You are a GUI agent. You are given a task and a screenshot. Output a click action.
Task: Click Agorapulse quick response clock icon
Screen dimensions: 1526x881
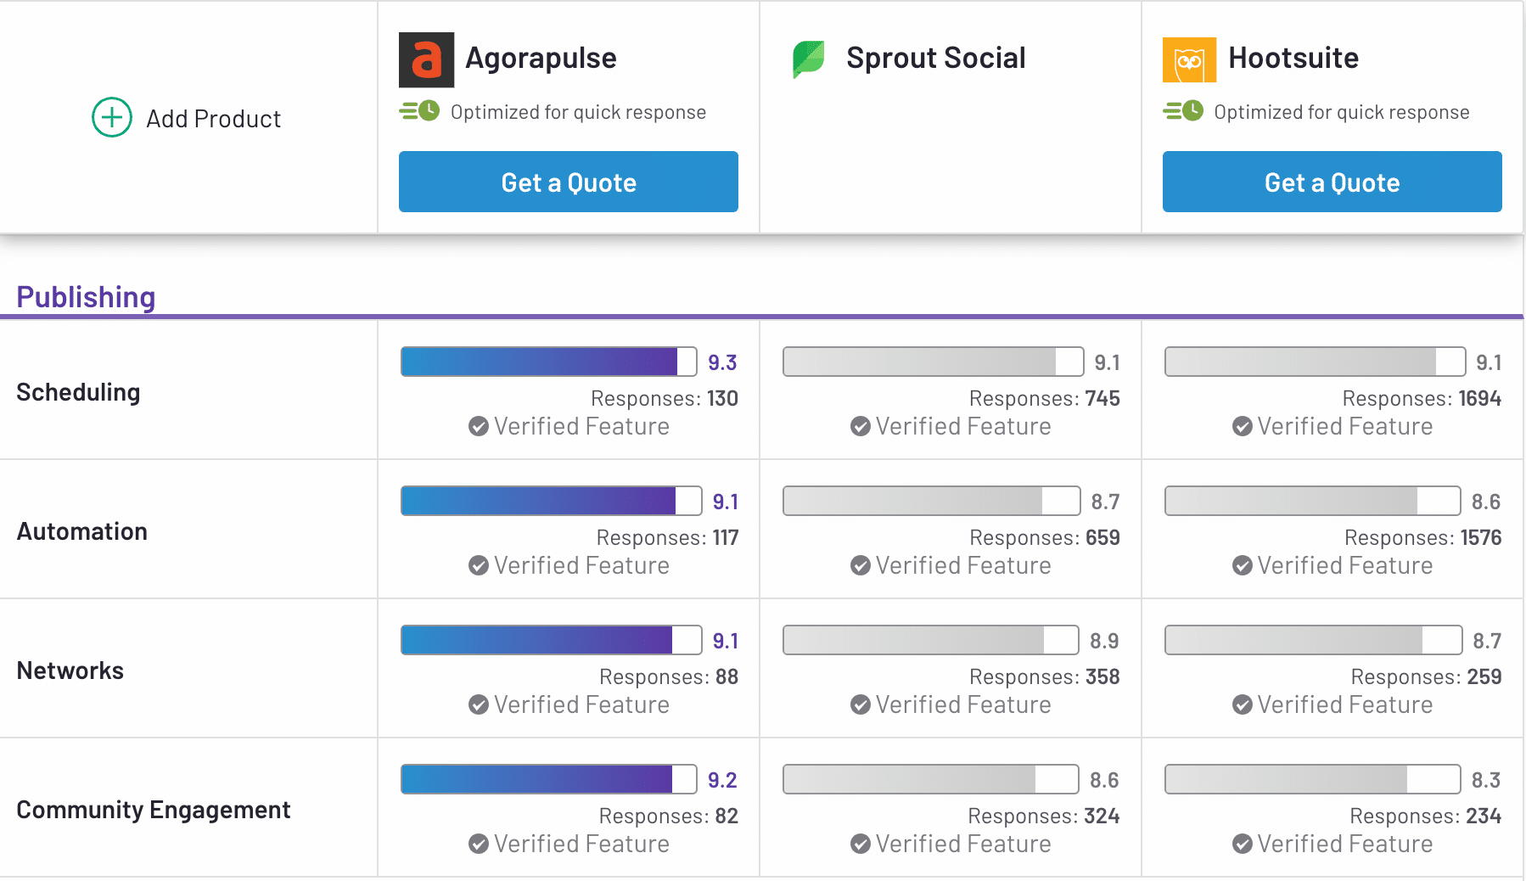420,111
